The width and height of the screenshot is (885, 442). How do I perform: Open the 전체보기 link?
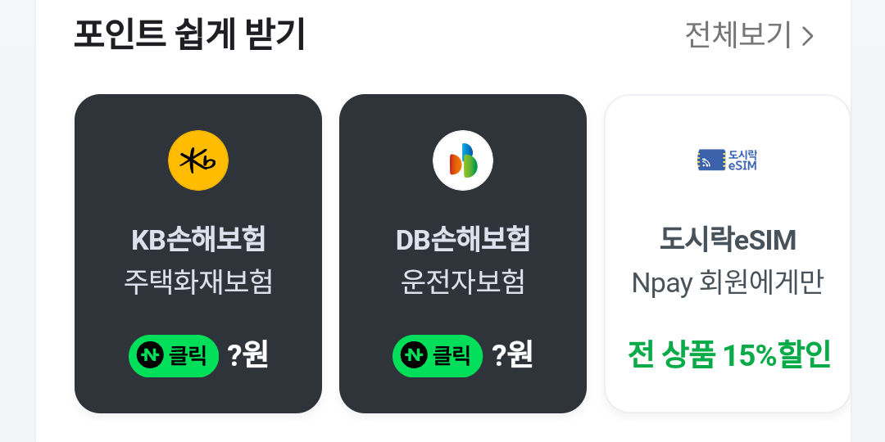click(x=737, y=35)
